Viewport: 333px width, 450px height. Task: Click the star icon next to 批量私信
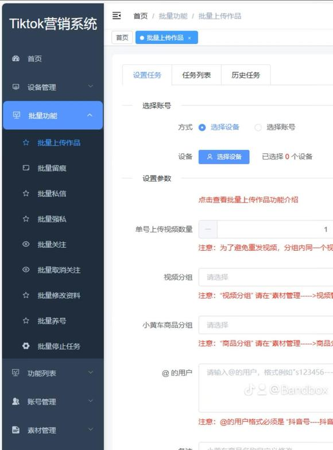pos(26,193)
